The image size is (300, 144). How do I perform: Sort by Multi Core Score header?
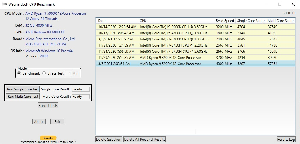[x=280, y=20]
